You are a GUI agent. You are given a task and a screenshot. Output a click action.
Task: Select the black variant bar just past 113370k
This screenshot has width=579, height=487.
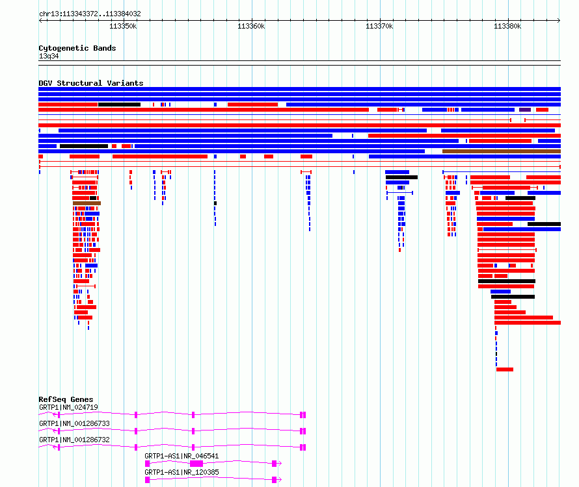click(402, 177)
